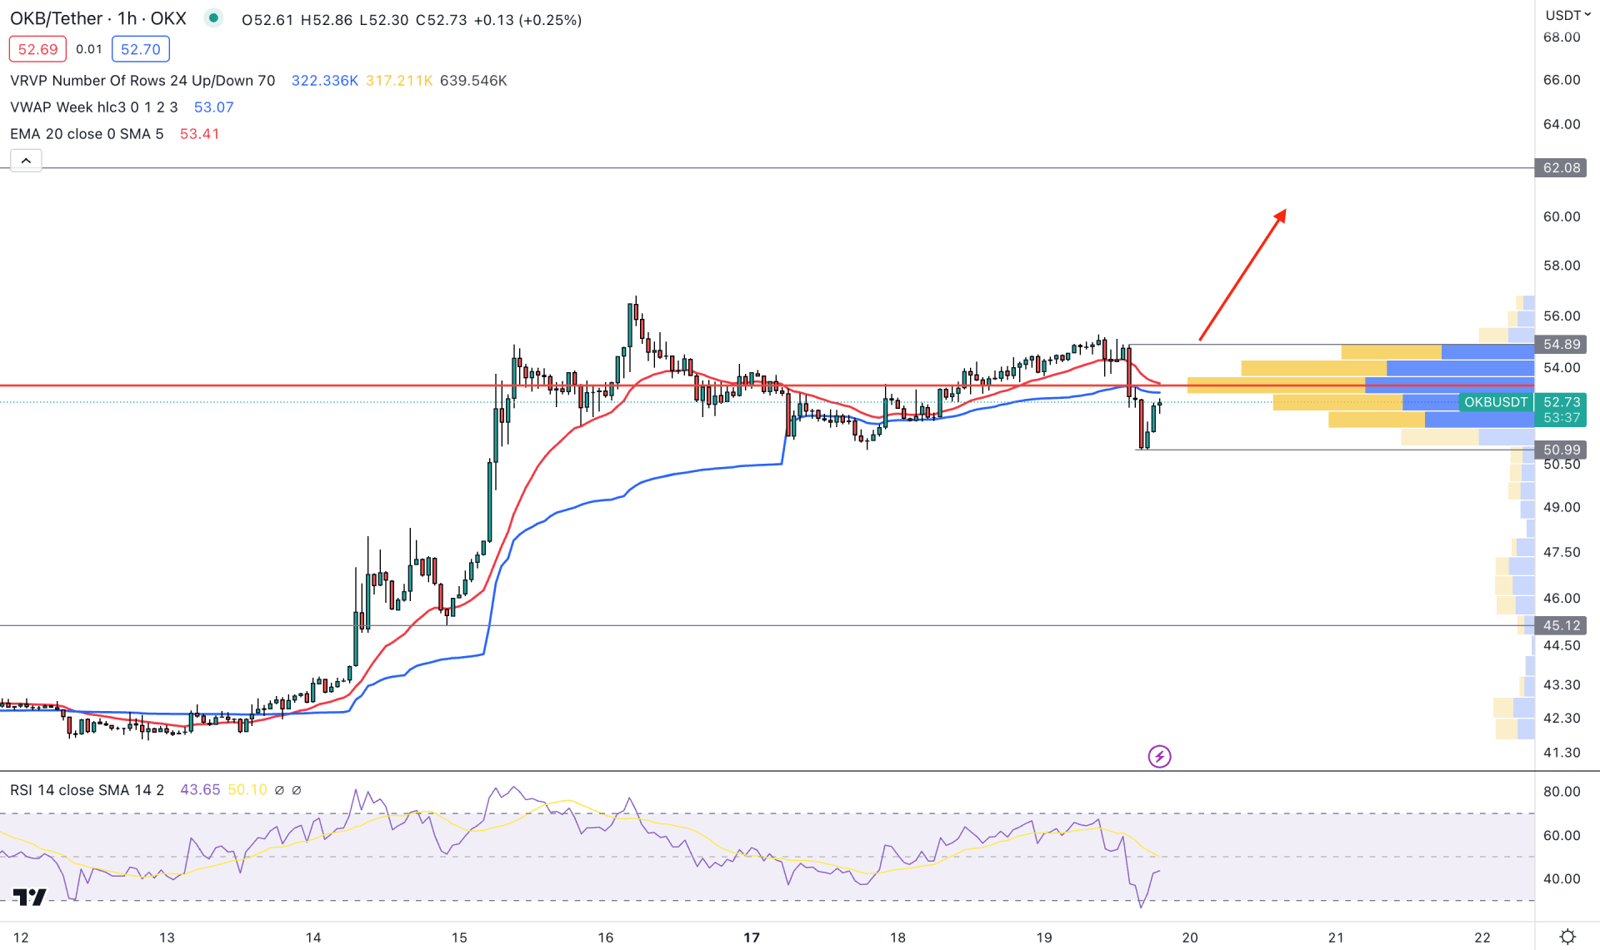Screen dimensions: 1600x950
Task: Click the date label 20 on time axis
Action: coord(1190,938)
